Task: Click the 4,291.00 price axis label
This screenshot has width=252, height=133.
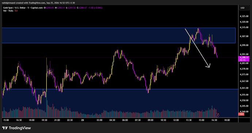Action: coord(244,54)
